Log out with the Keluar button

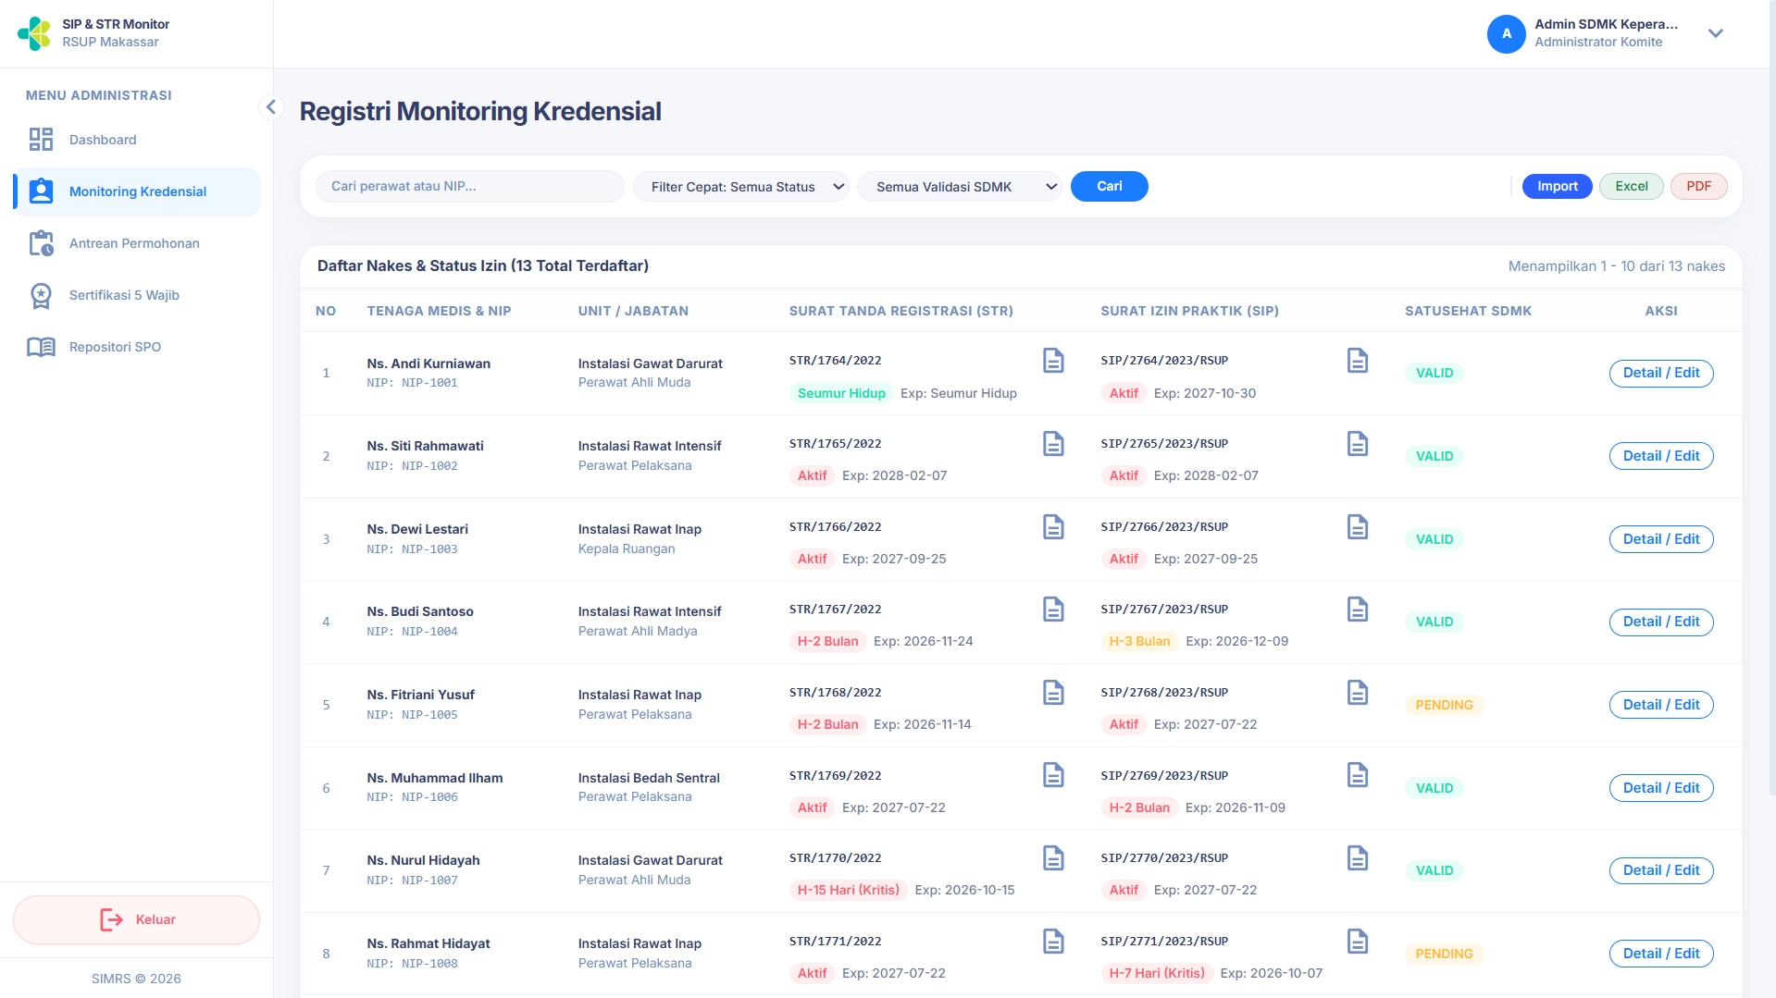click(137, 919)
